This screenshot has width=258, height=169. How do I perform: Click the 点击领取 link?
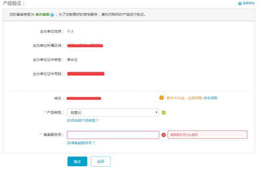pos(210,98)
